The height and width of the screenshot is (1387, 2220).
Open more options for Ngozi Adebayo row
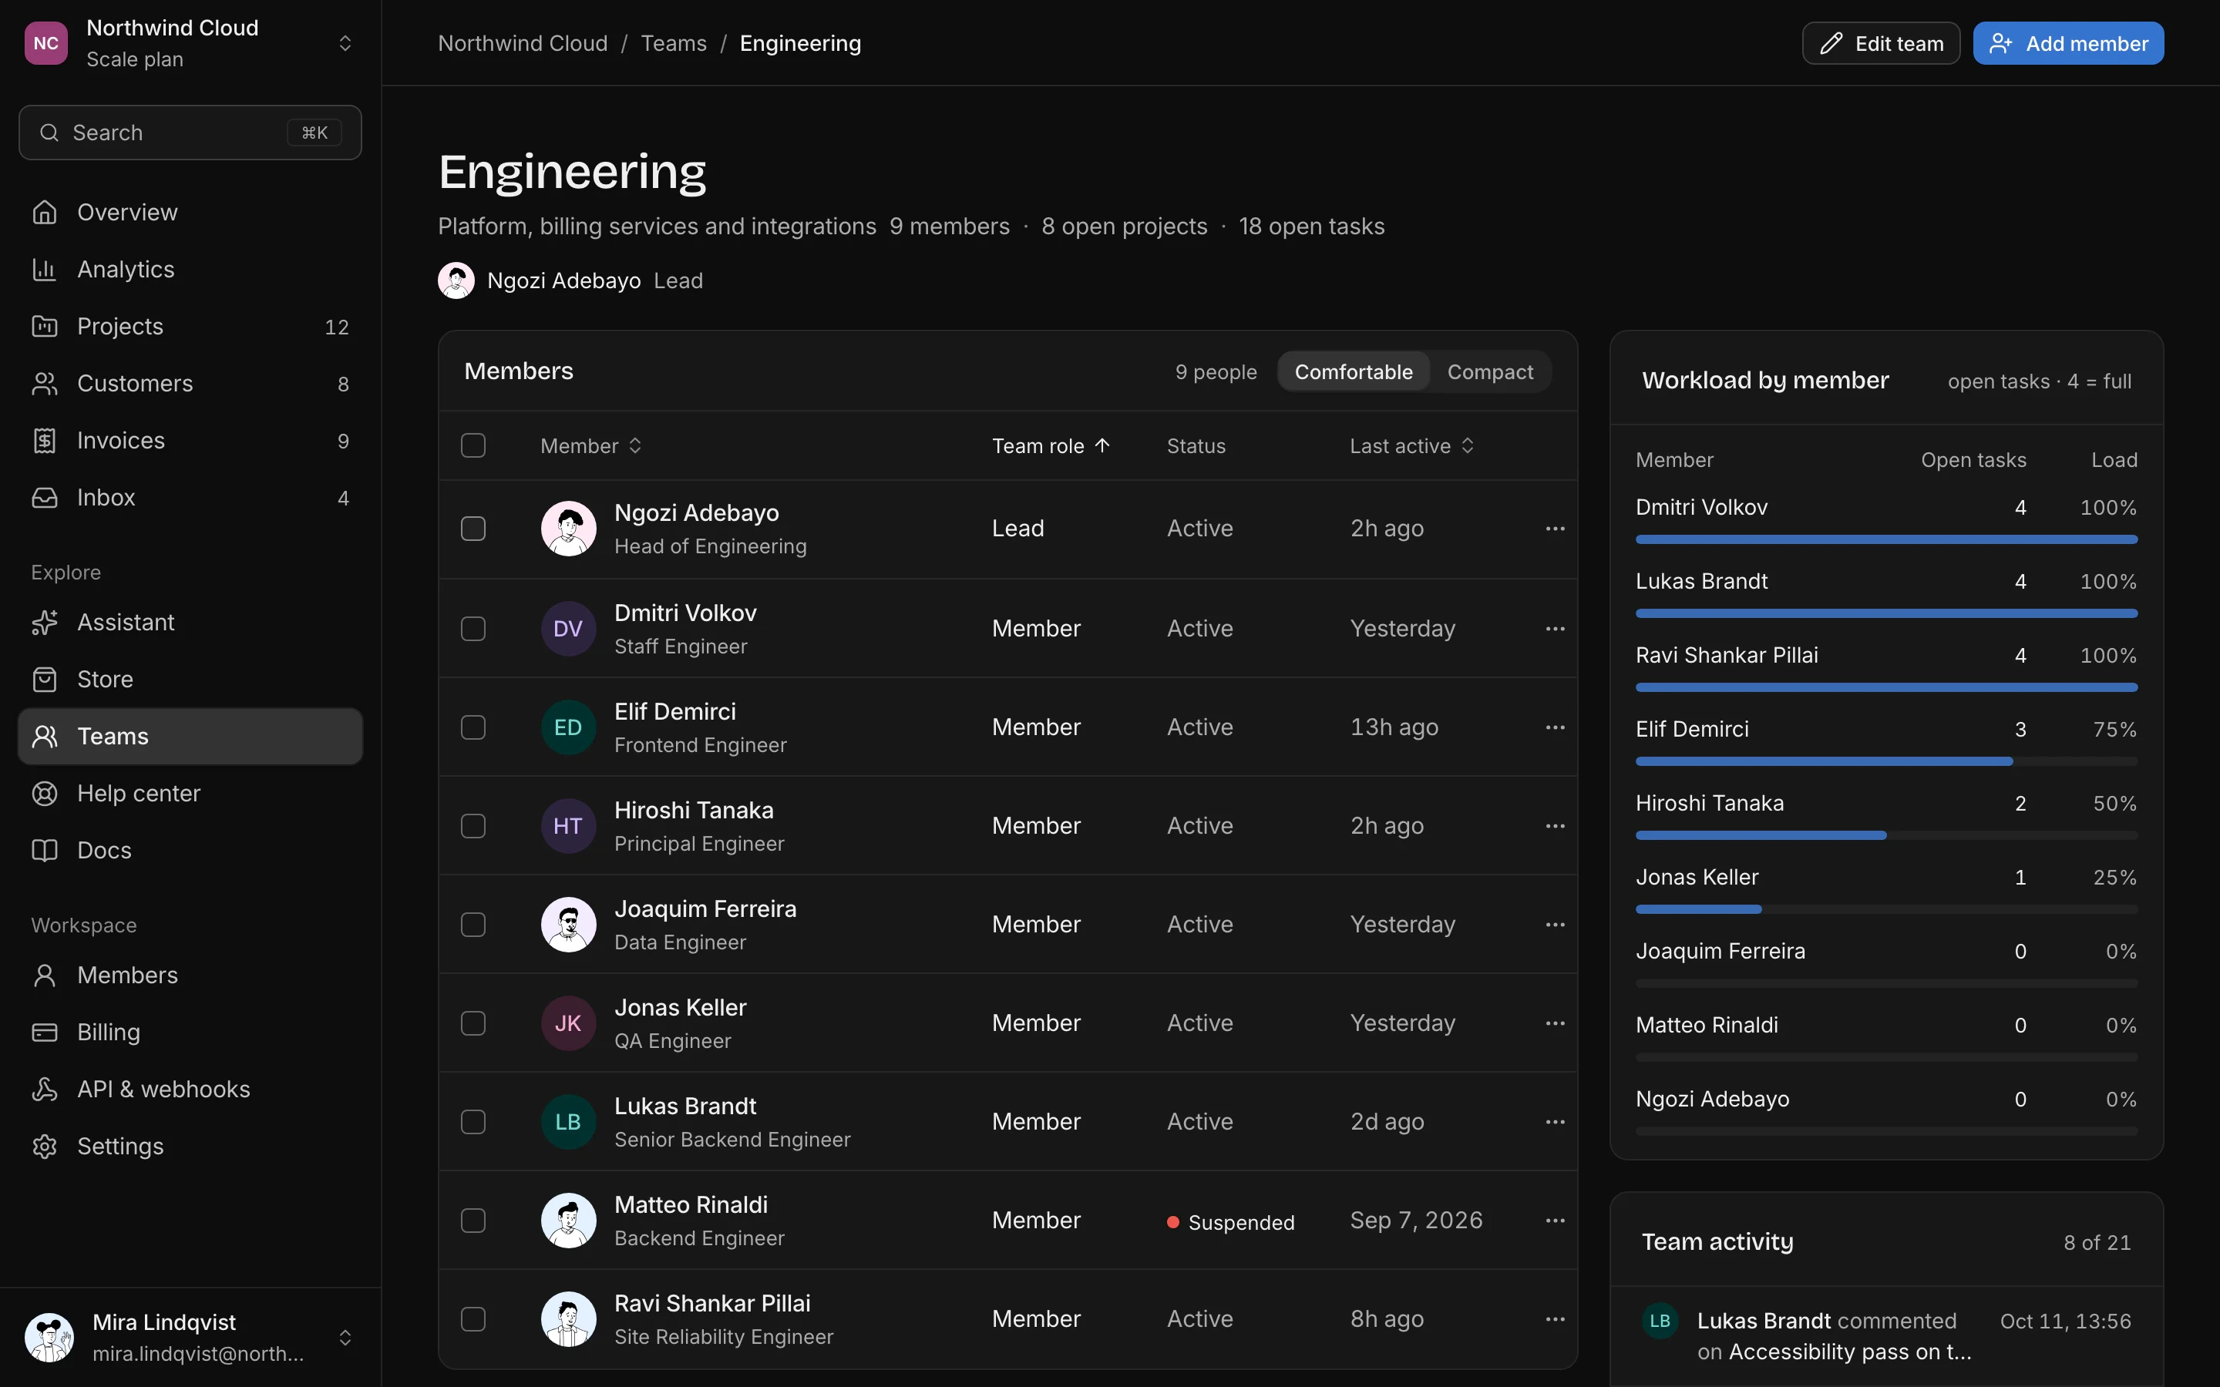coord(1555,529)
